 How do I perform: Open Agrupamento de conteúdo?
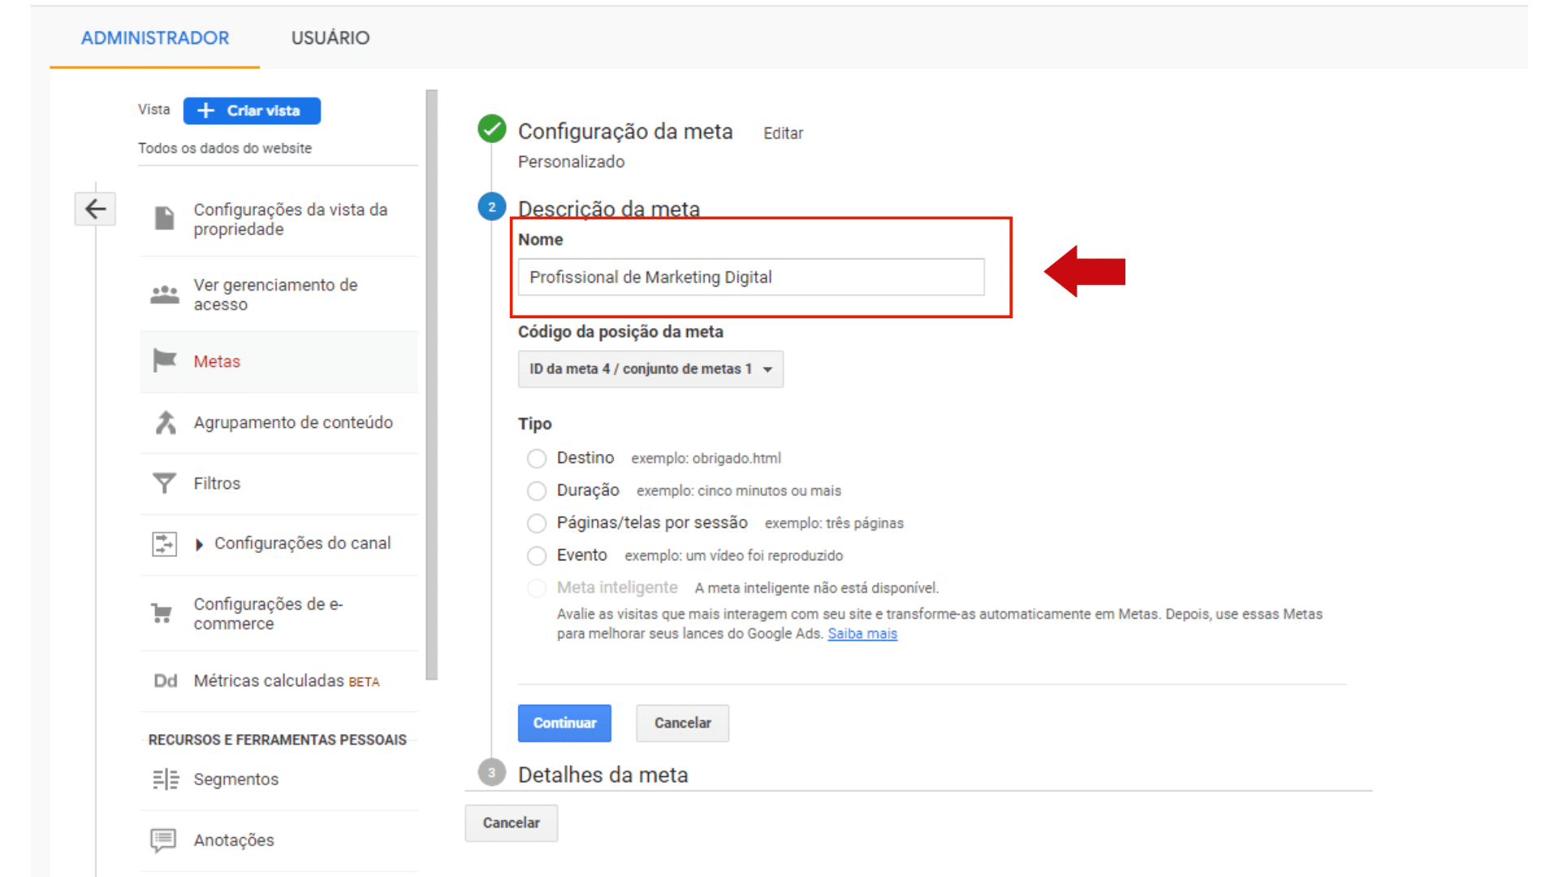coord(293,422)
